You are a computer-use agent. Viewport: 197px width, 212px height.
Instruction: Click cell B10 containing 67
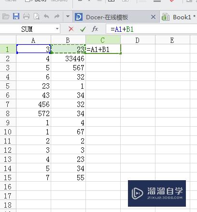coord(68,131)
